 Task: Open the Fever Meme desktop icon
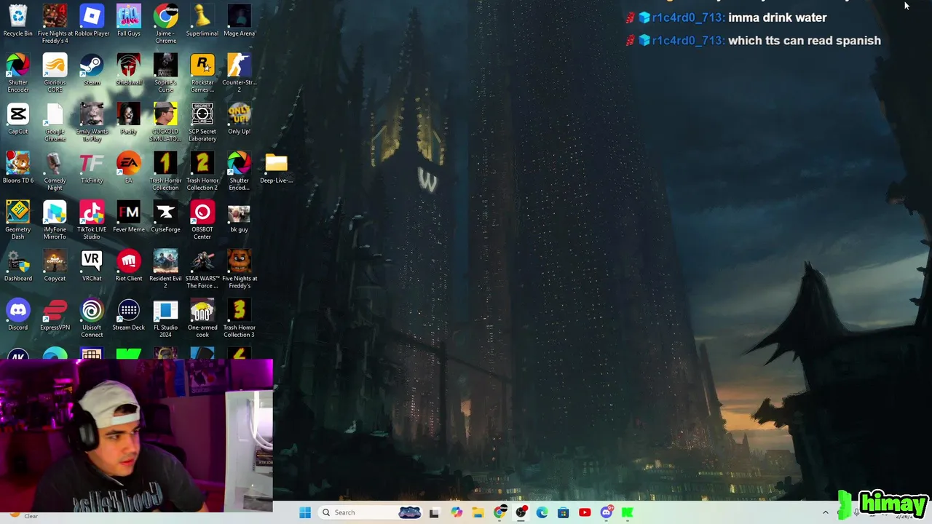(x=129, y=217)
